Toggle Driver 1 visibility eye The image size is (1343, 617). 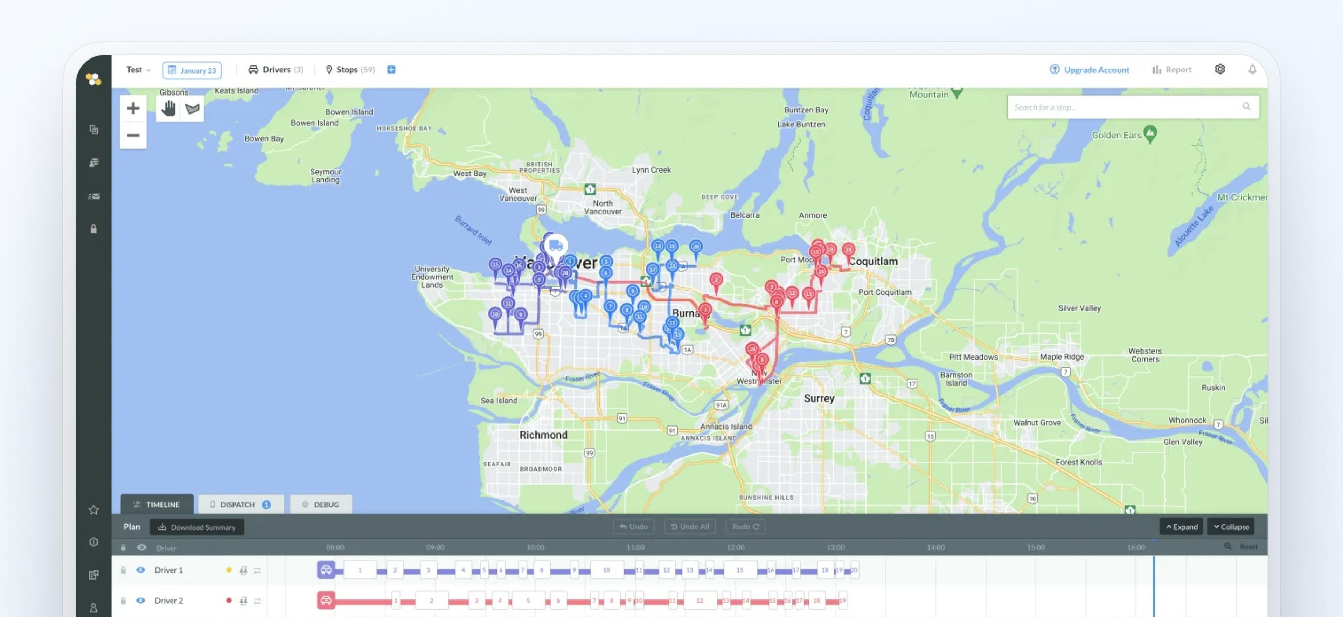click(x=141, y=570)
